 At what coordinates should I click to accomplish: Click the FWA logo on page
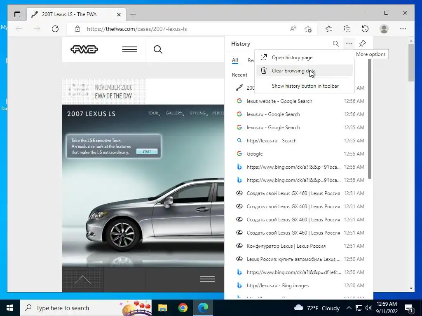click(84, 49)
